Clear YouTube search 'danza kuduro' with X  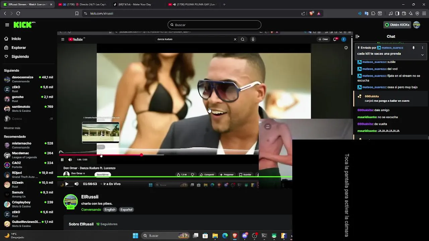pyautogui.click(x=235, y=39)
